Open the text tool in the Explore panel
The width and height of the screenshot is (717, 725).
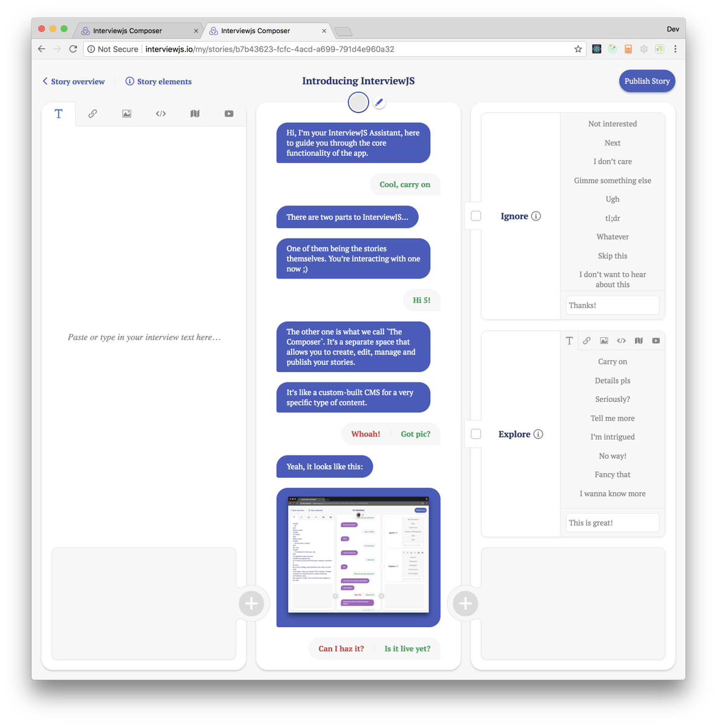coord(568,340)
